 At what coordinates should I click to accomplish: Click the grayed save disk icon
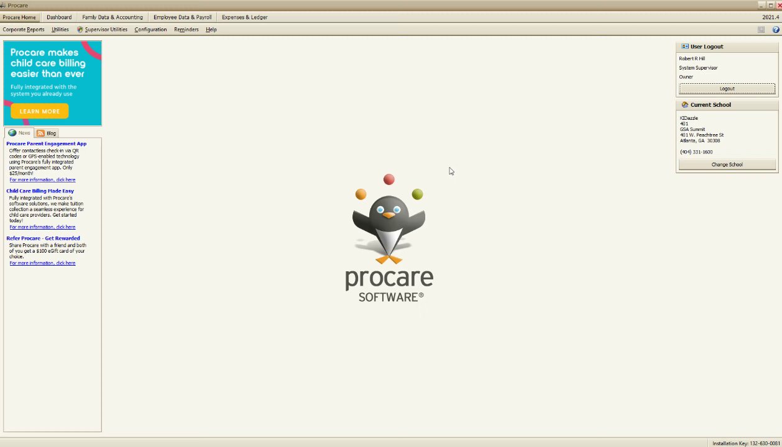(761, 30)
